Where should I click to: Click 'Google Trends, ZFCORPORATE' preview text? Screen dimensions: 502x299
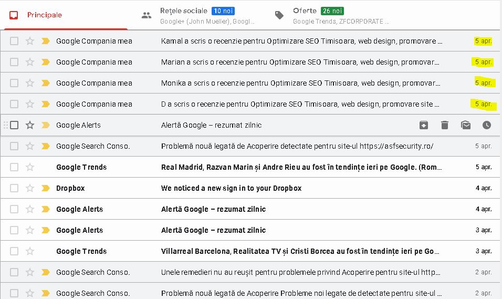coord(341,22)
